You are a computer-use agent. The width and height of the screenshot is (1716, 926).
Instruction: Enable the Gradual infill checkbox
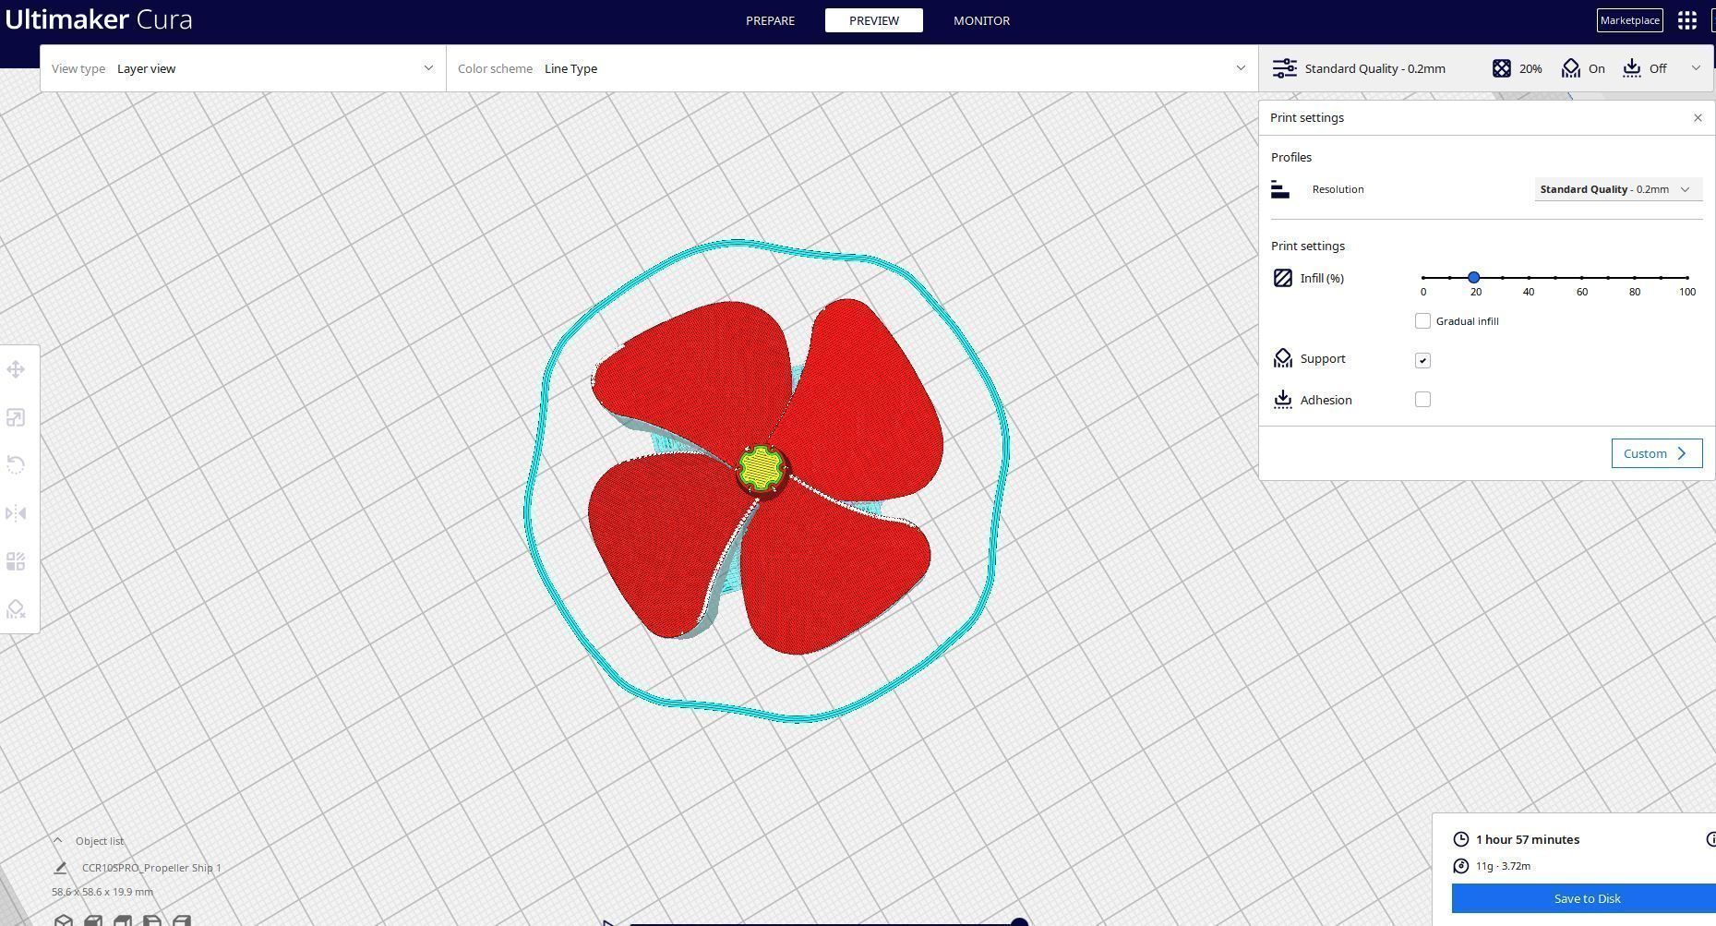pos(1422,321)
